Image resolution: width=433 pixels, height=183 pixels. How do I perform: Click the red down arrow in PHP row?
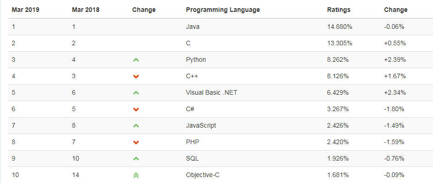coord(136,142)
